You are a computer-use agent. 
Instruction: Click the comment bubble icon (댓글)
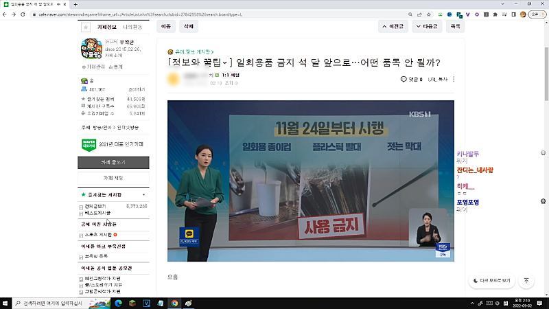pos(404,79)
